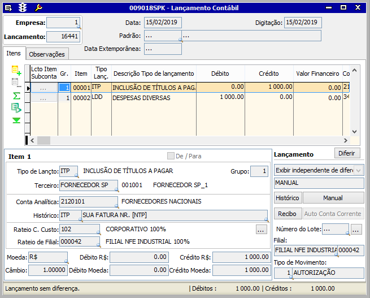The width and height of the screenshot is (370, 298).
Task: Open Padrão lookup magnifier icon
Action: point(181,40)
